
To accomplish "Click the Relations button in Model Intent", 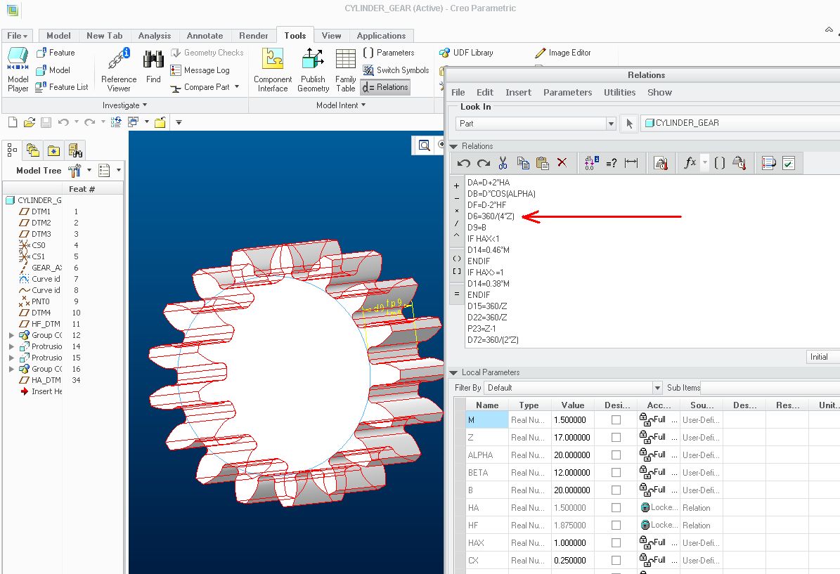I will click(x=385, y=87).
